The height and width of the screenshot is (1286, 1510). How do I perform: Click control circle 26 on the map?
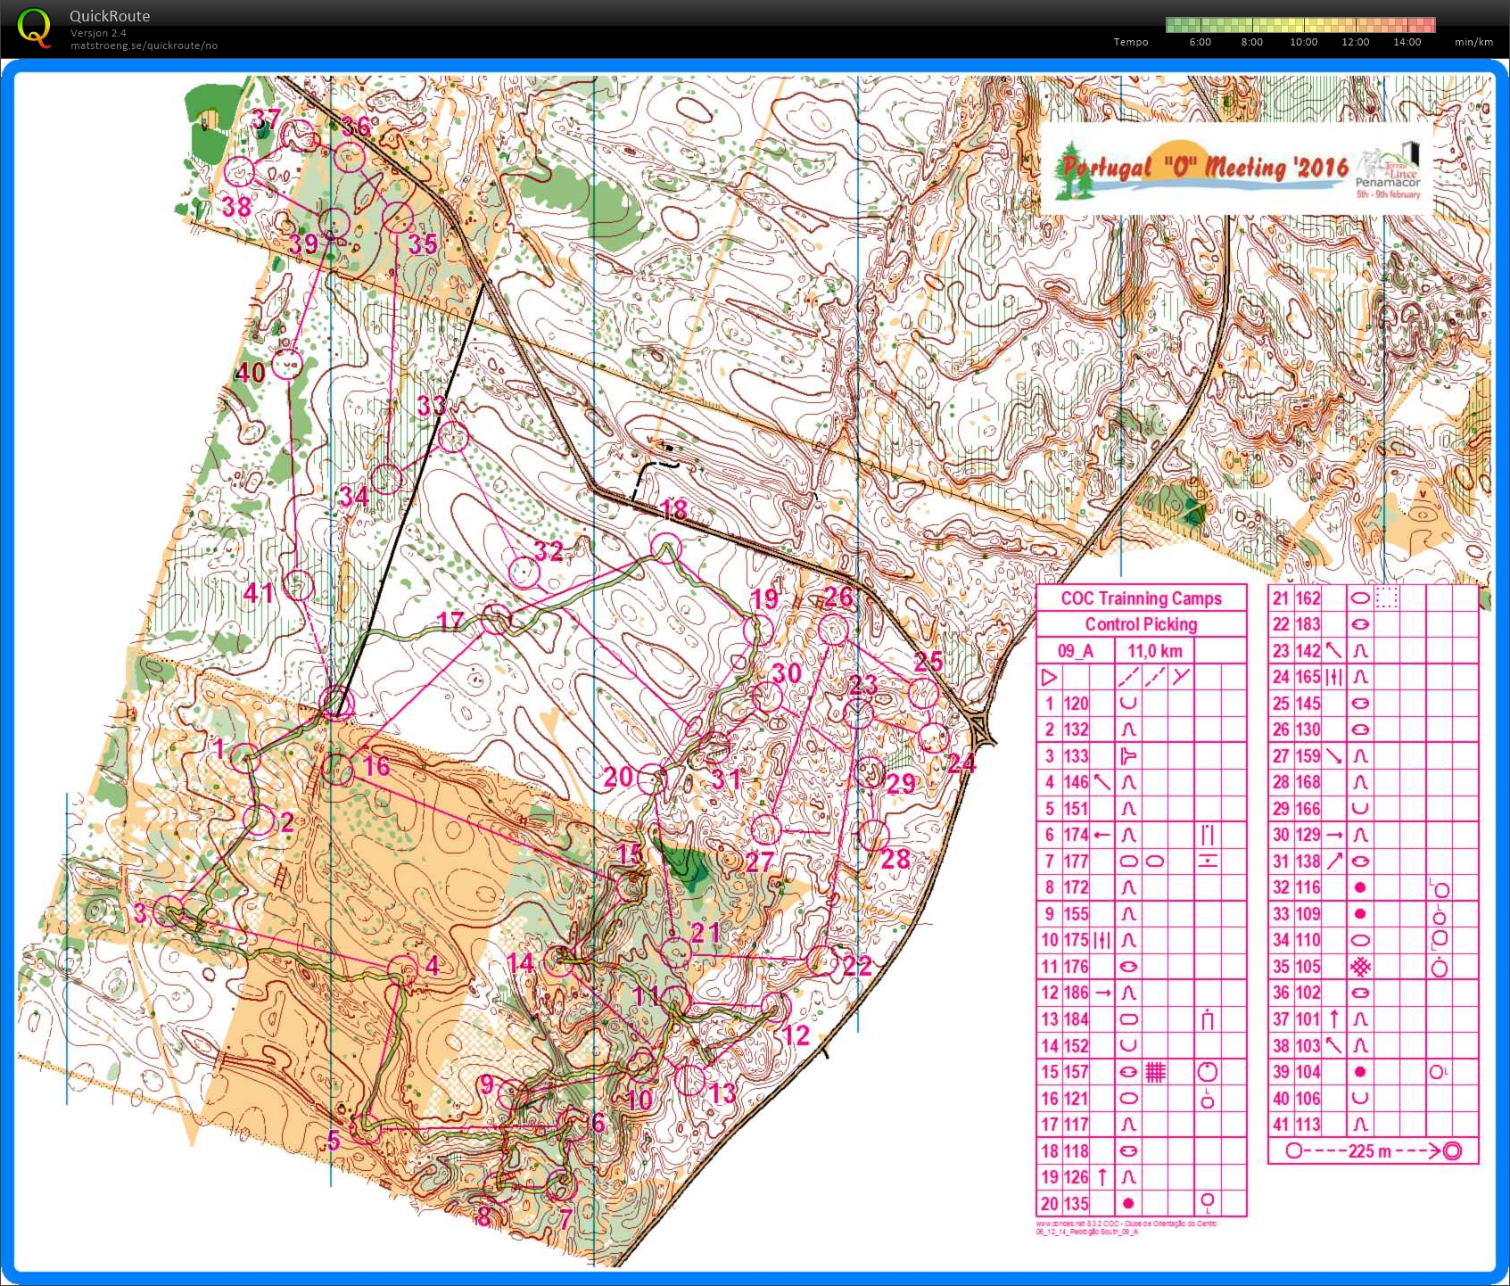click(x=833, y=630)
